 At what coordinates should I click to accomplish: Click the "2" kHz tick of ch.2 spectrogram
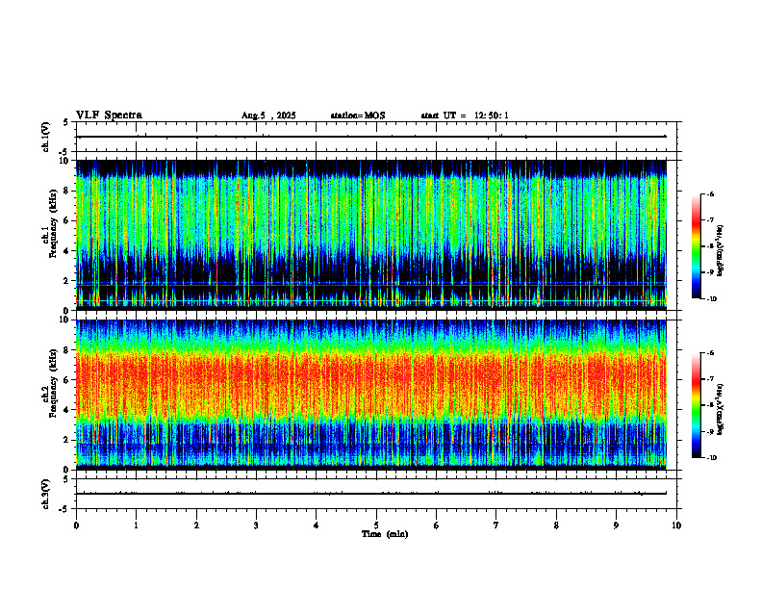point(66,440)
